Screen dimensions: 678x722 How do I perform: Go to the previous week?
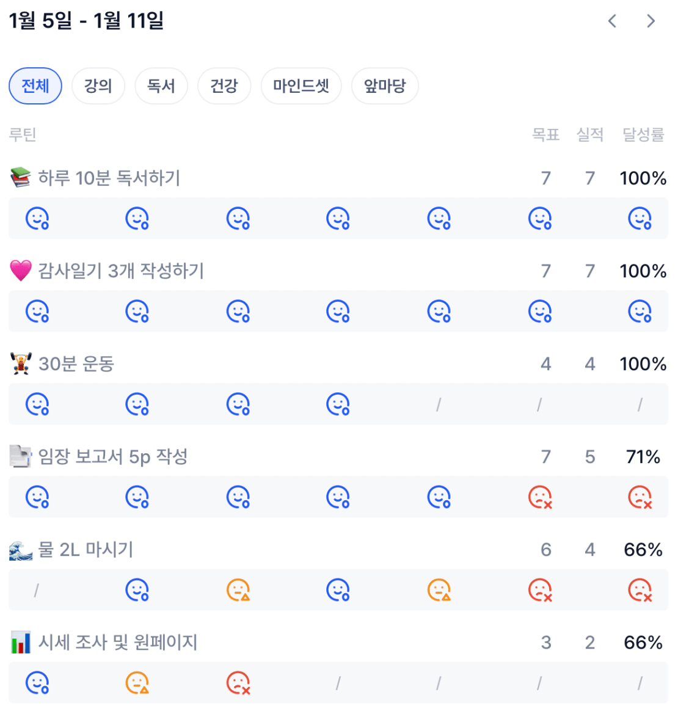612,21
